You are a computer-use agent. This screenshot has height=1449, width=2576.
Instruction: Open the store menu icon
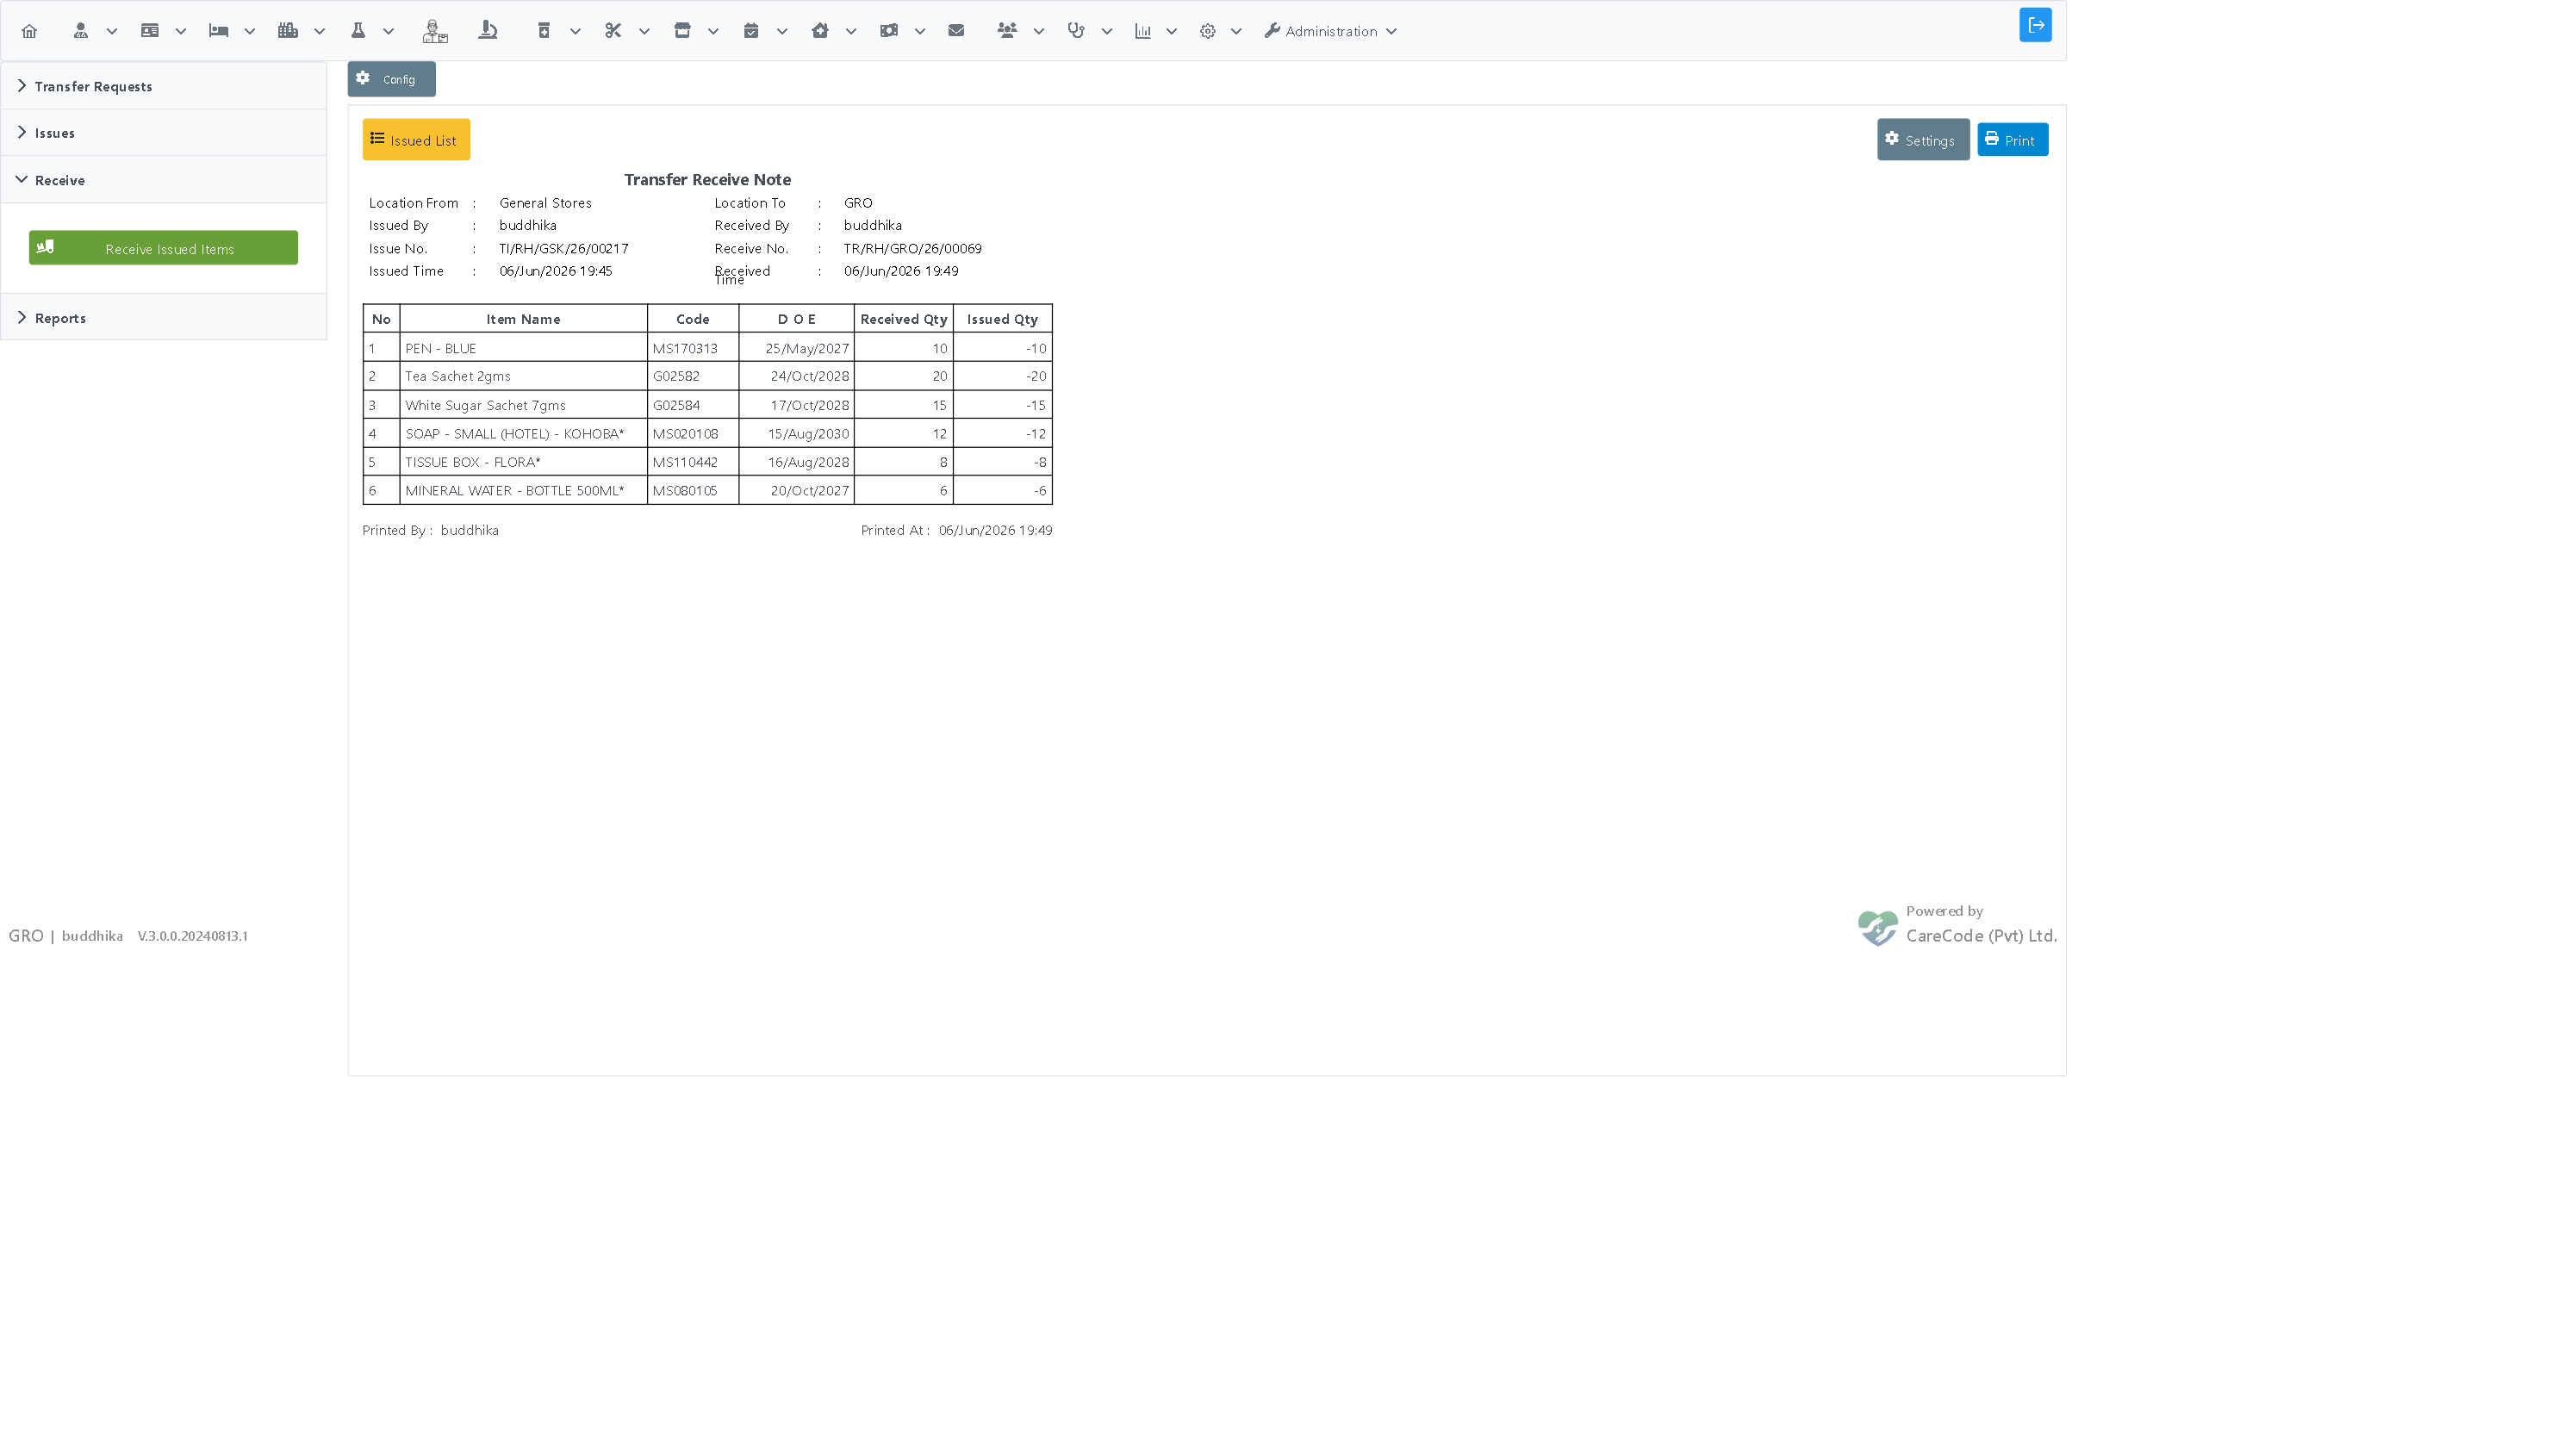pyautogui.click(x=682, y=31)
